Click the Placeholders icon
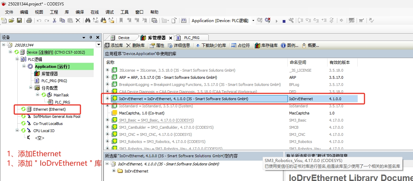Viewport: 413px width, 181px height. tap(234, 46)
